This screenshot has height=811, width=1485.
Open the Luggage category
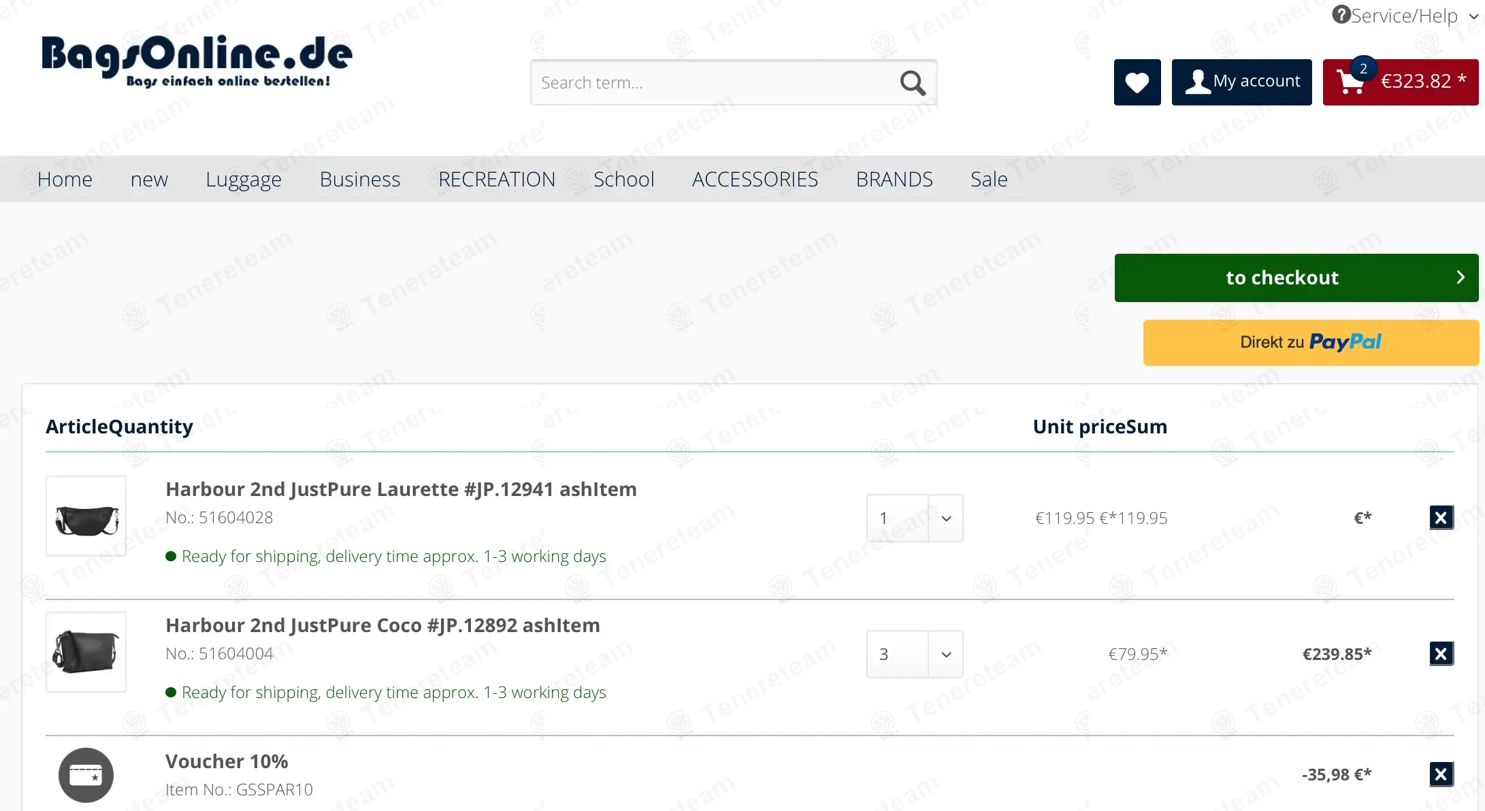click(244, 179)
